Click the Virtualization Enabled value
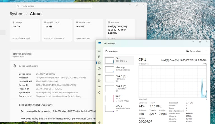Viewport: 215px width, 124px height. pos(189,113)
